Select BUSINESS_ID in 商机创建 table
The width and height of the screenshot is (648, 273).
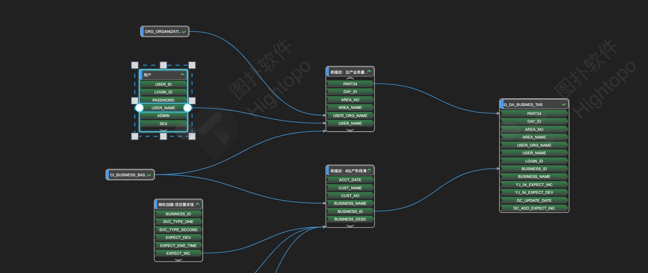178,214
